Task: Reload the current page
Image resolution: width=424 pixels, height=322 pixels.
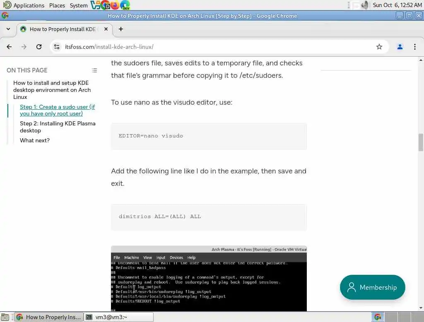Action: pos(39,47)
